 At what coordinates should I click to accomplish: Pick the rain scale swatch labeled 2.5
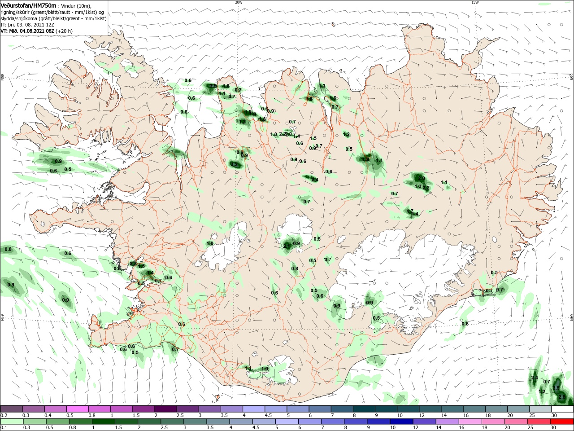point(172,422)
